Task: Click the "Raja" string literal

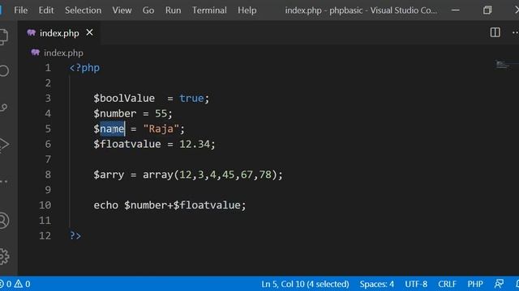Action: coord(161,129)
